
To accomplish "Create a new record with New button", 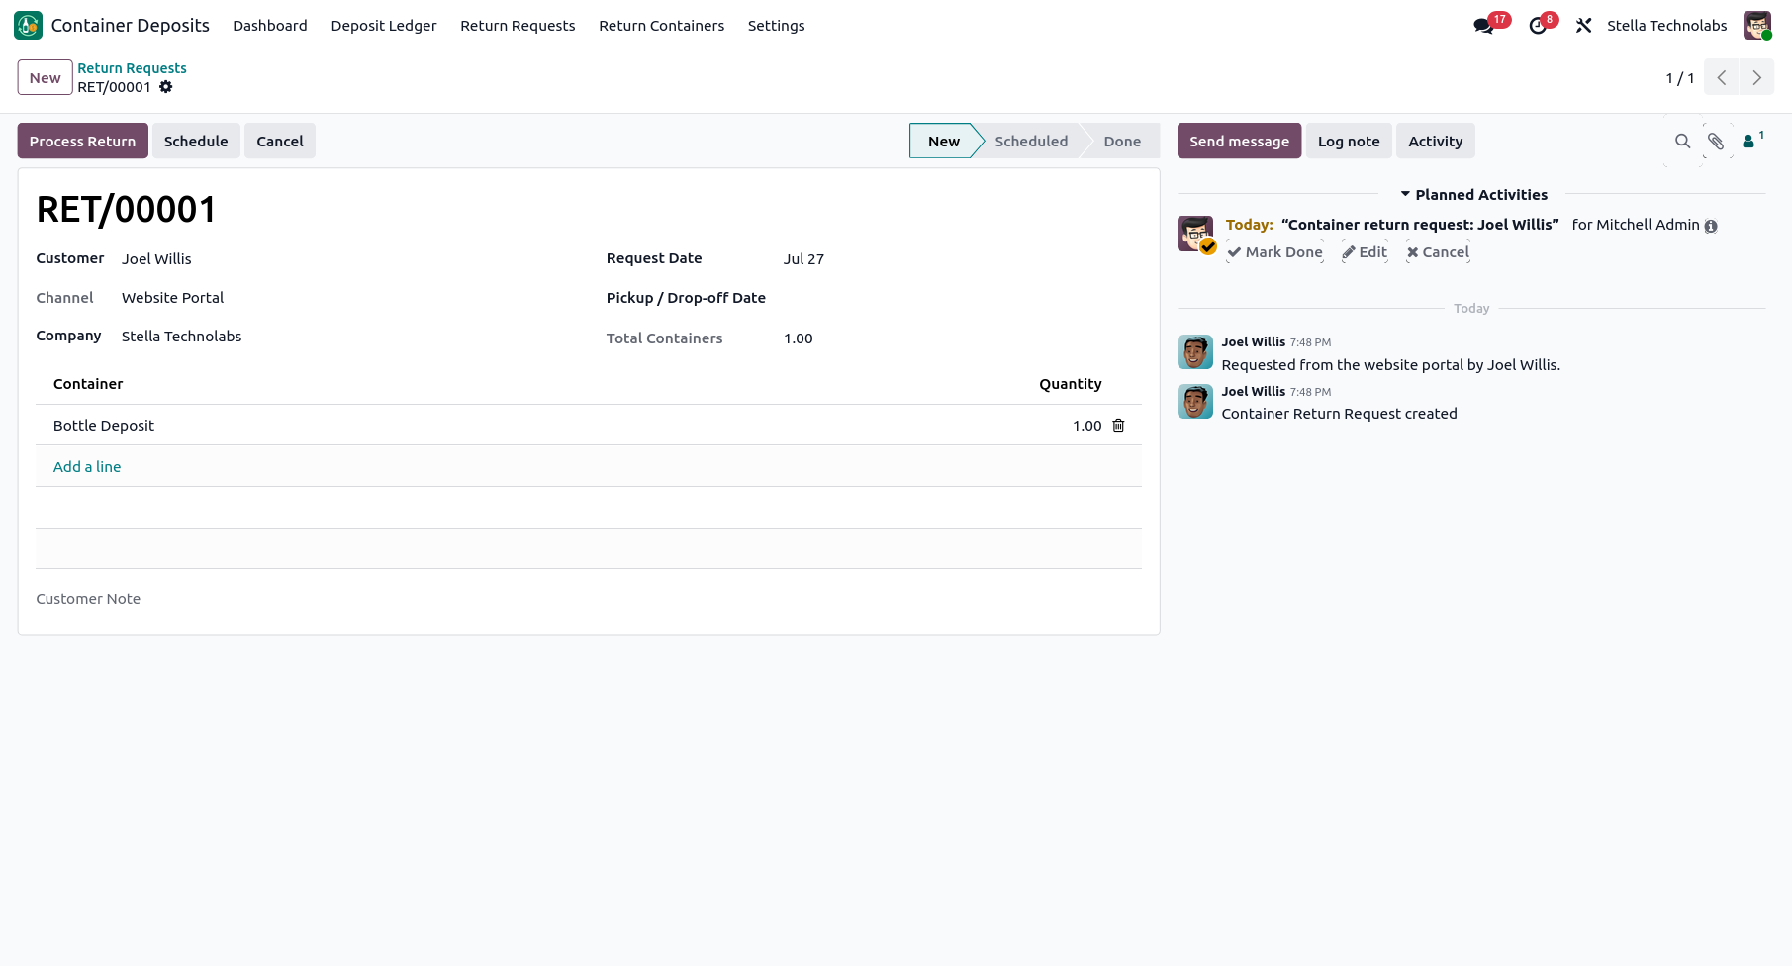I will pos(46,78).
